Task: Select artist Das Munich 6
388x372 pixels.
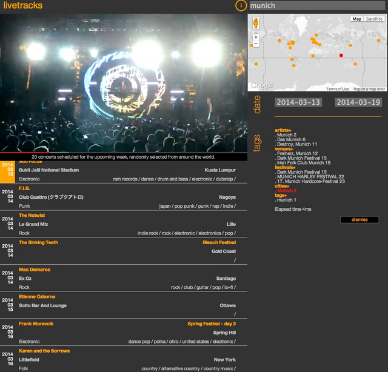Action: point(290,139)
